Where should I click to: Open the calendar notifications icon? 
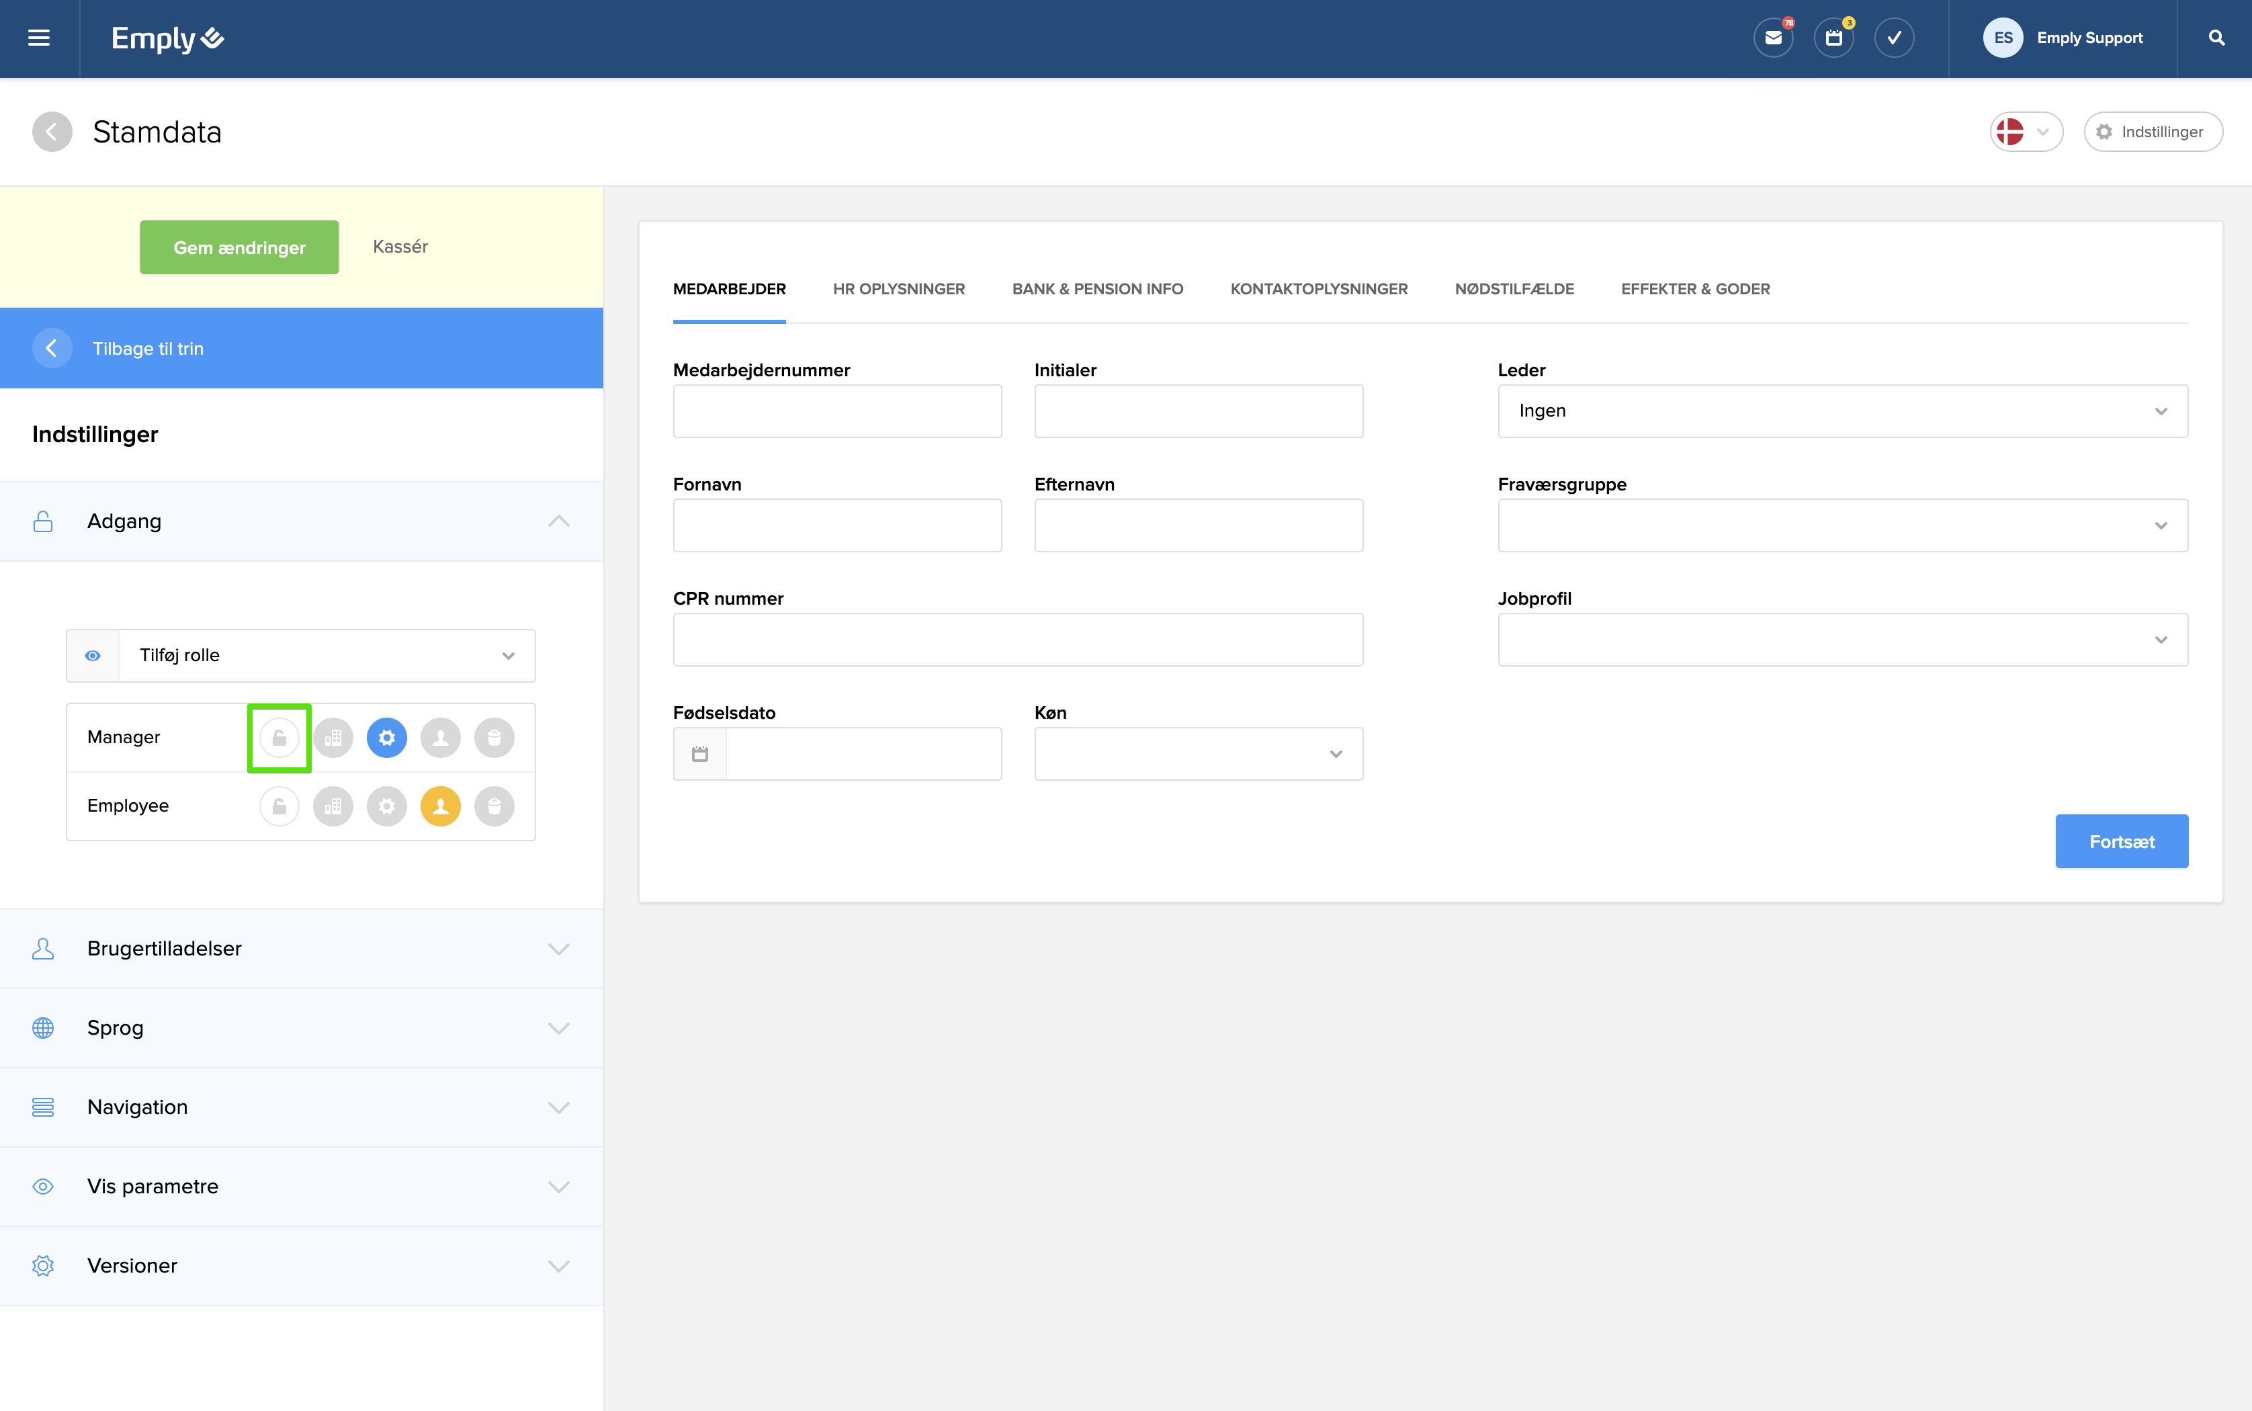[1833, 38]
